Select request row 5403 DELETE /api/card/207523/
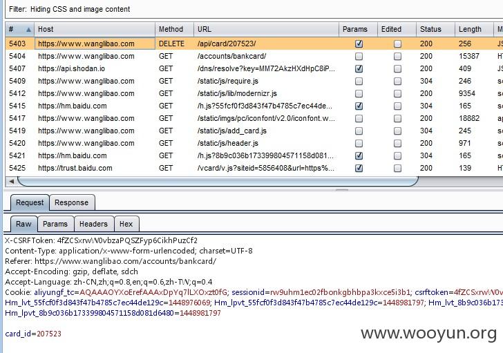The image size is (503, 353). [x=254, y=44]
